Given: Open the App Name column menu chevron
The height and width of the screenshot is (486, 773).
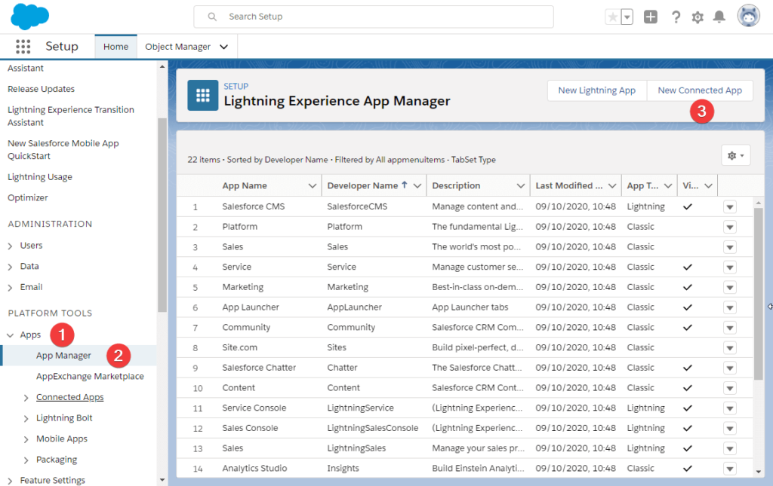Looking at the screenshot, I should (x=312, y=185).
